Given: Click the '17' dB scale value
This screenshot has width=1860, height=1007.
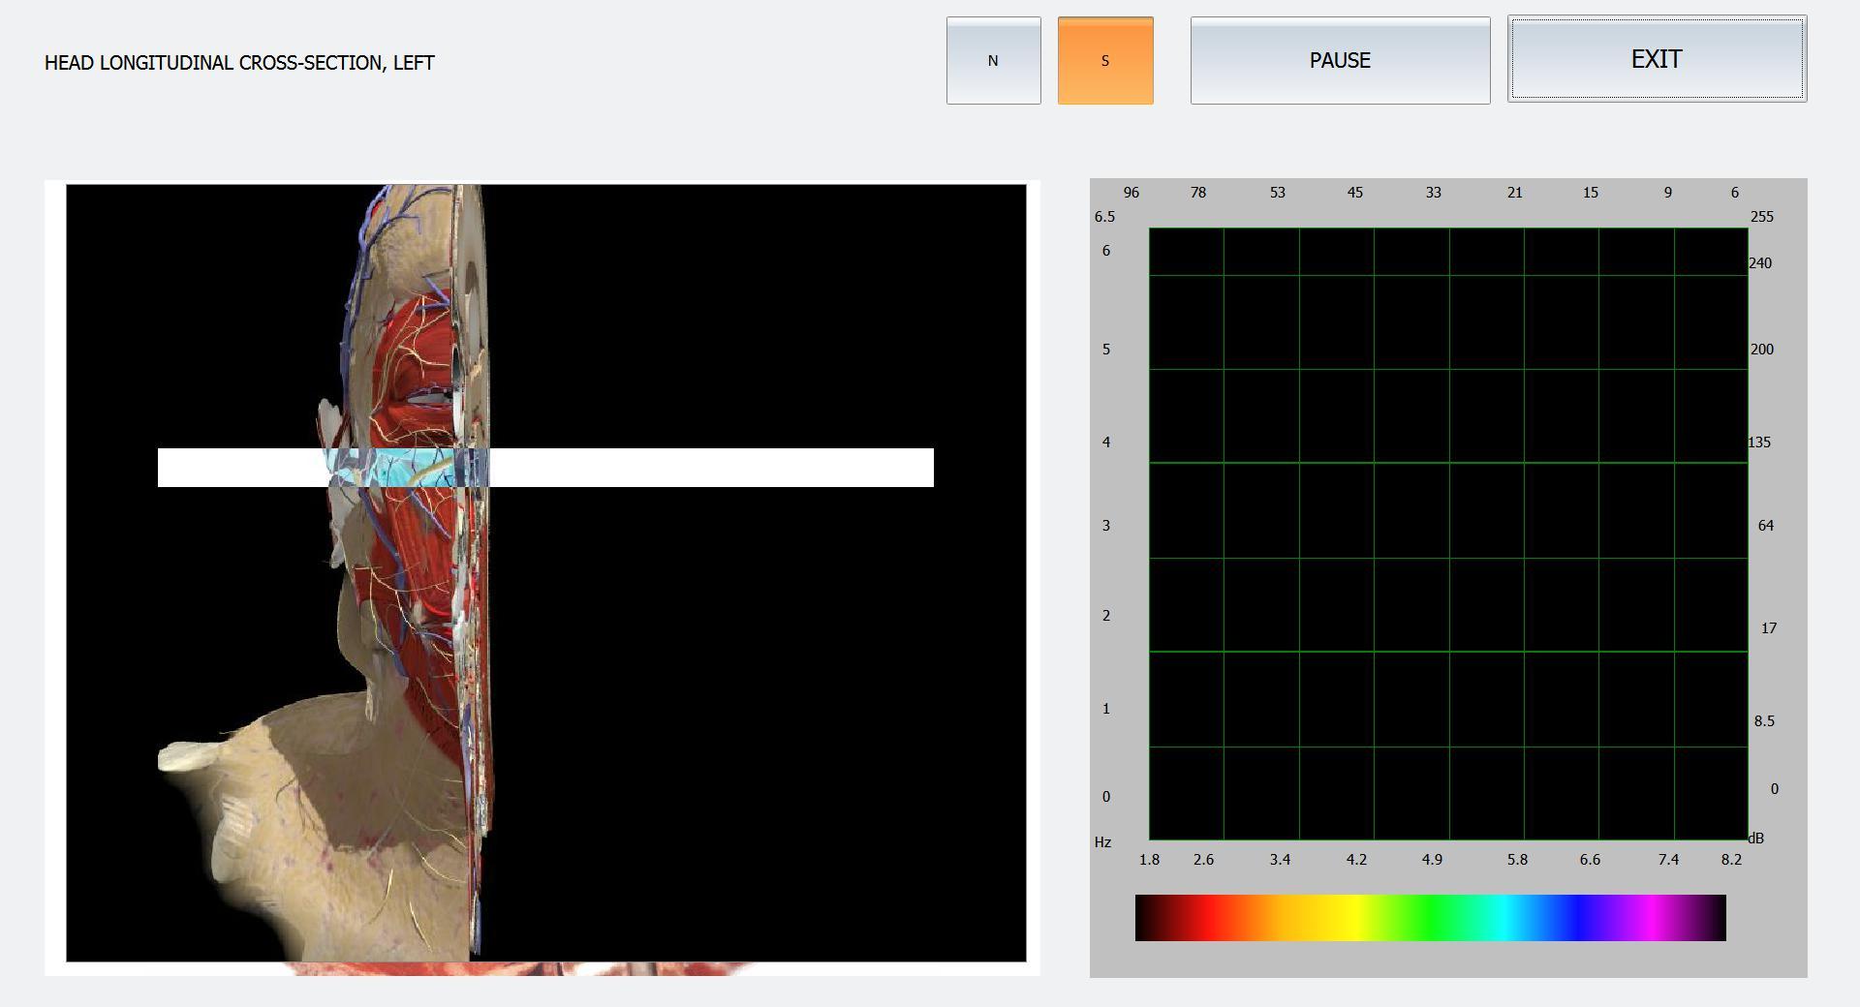Looking at the screenshot, I should 1769,628.
